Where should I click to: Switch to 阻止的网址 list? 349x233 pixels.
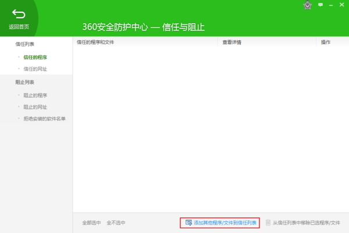click(x=35, y=107)
